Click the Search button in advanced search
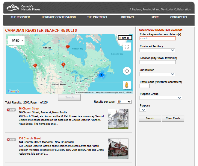This screenshot has width=198, height=166. point(150,118)
